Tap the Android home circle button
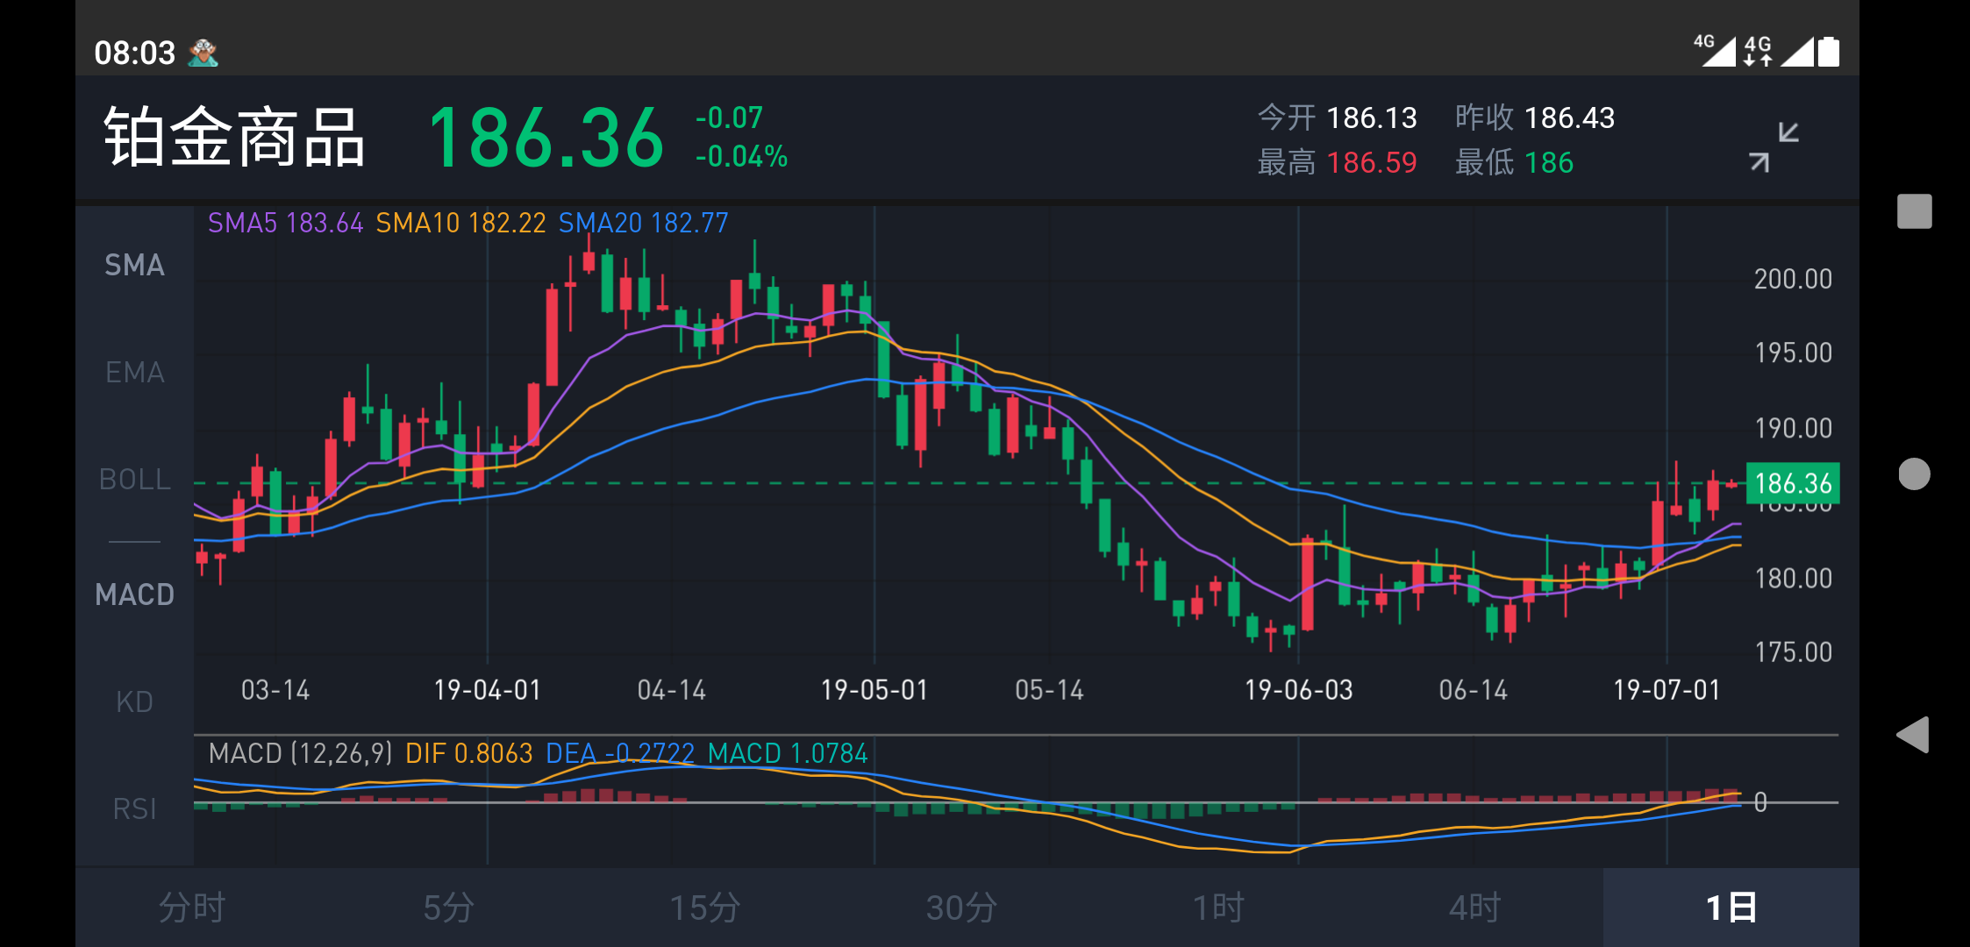The image size is (1970, 947). pos(1914,474)
